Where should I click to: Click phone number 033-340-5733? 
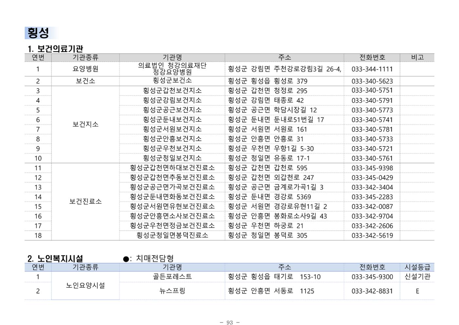(372, 139)
